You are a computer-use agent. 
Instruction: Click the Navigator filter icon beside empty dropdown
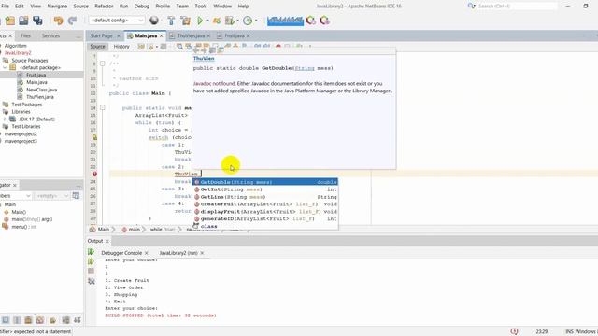pyautogui.click(x=76, y=195)
